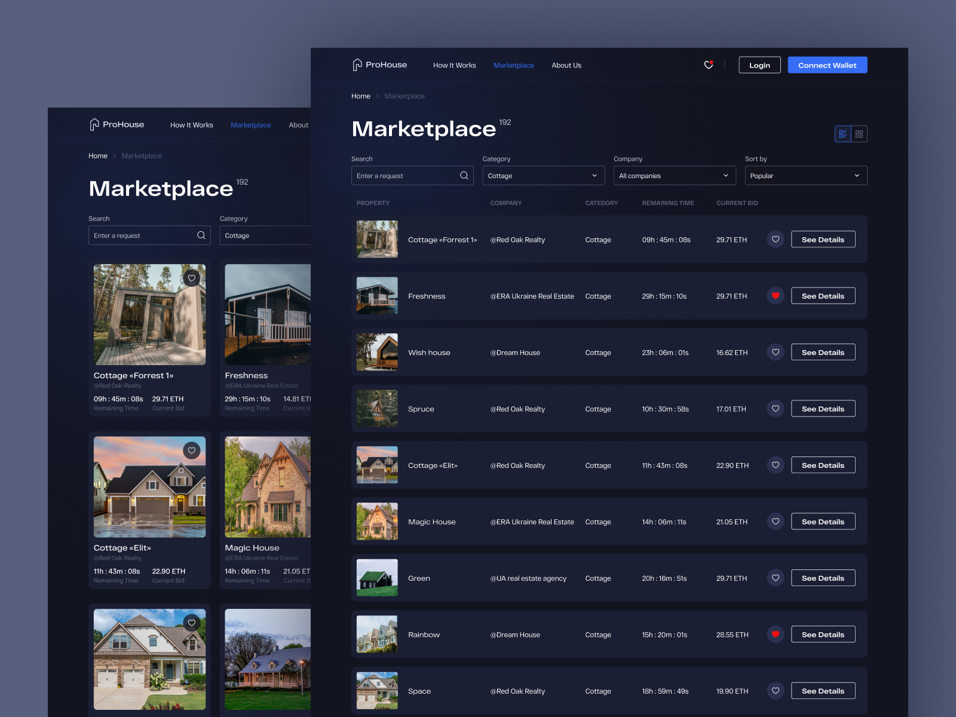Switch to list view layout

pyautogui.click(x=842, y=134)
